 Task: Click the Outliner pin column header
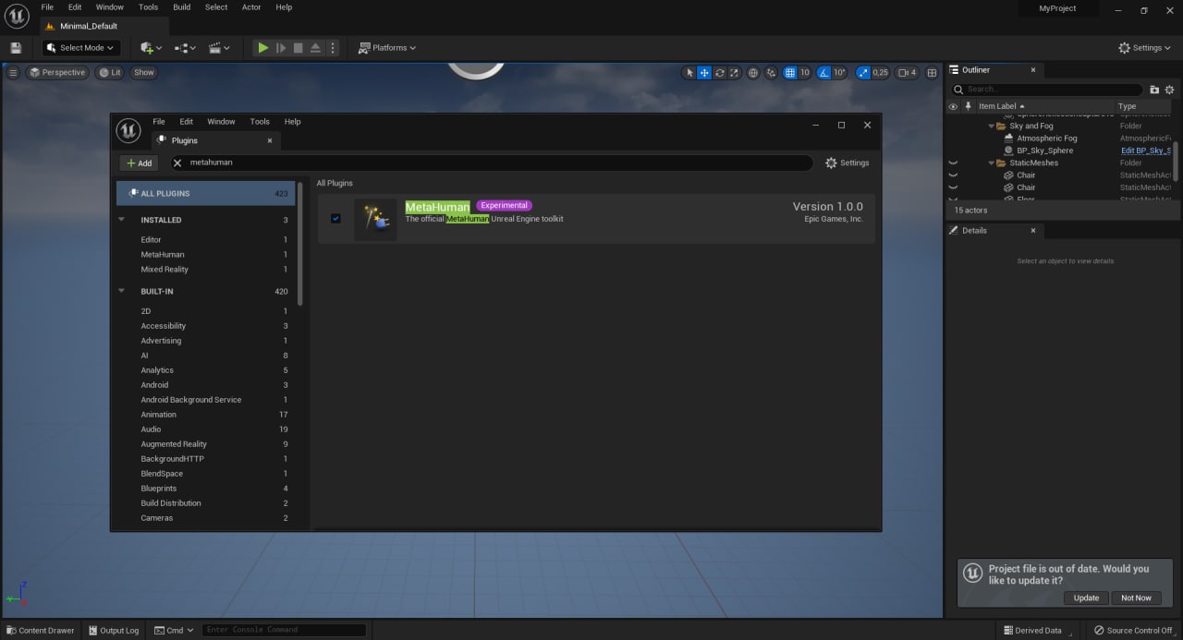[x=968, y=106]
